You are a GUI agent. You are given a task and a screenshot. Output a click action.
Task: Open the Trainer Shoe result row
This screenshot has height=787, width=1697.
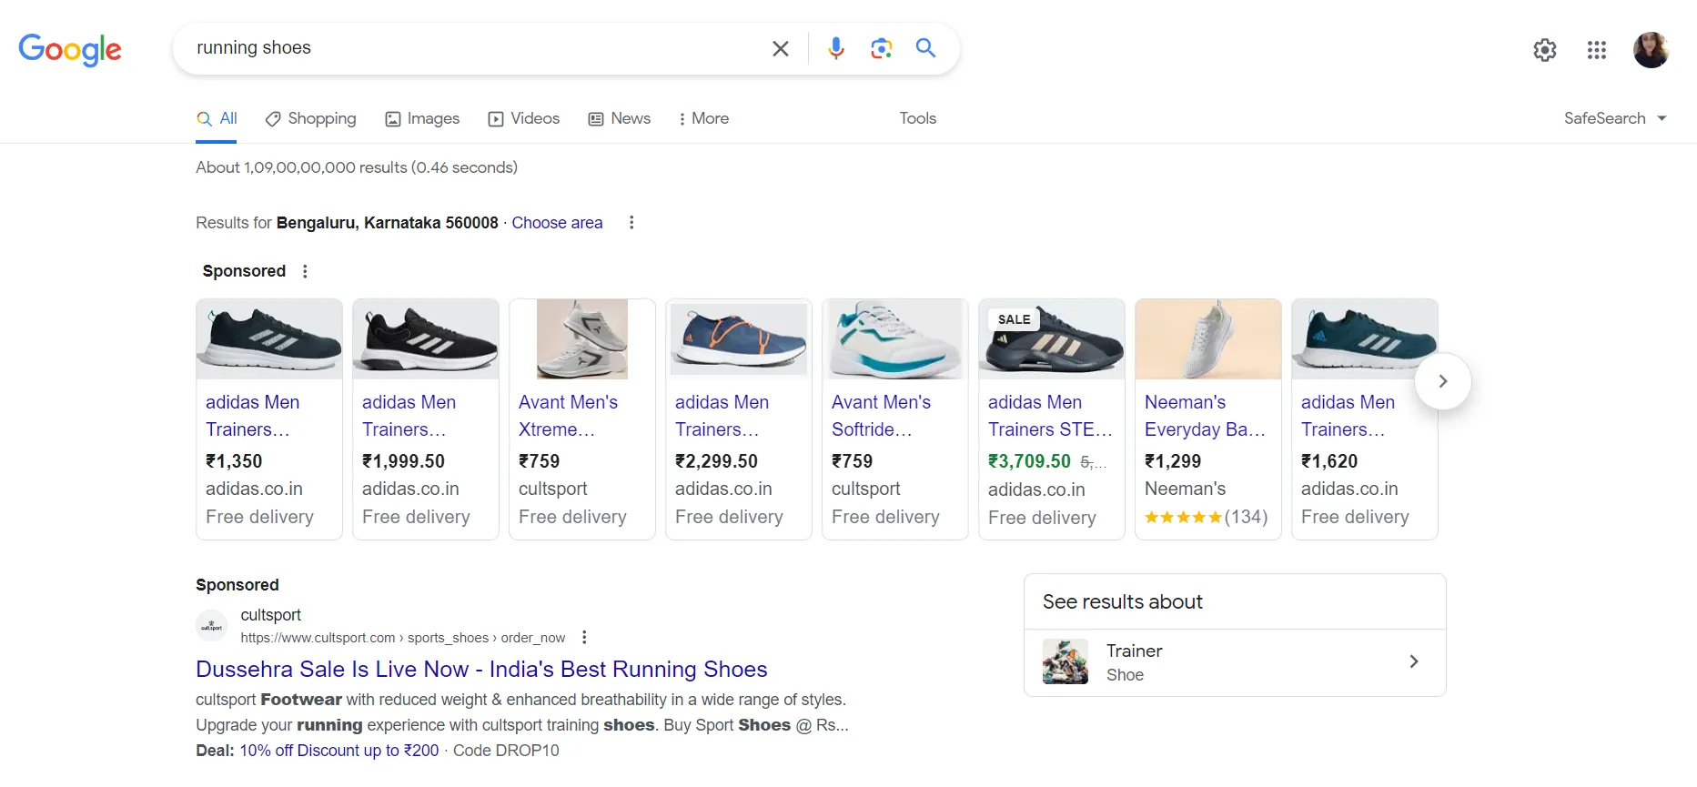coord(1235,662)
